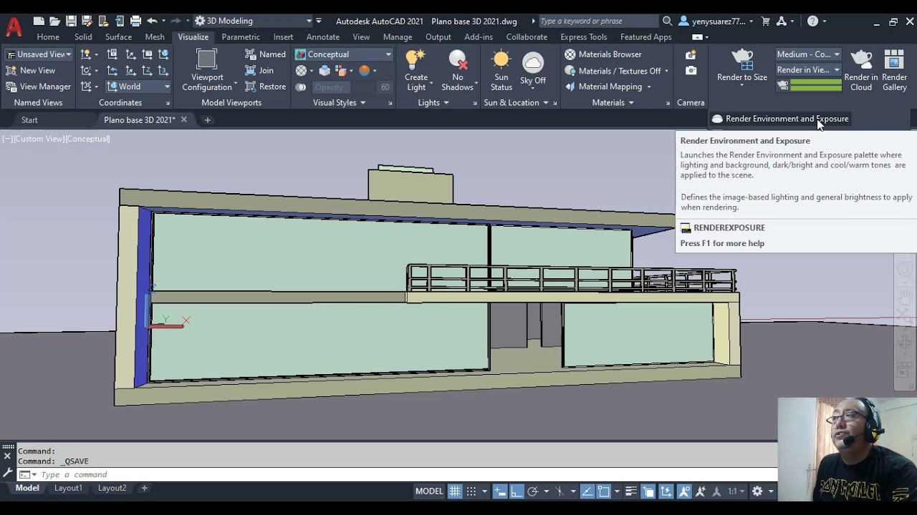
Task: Click the Save icon in quick access toolbar
Action: (x=71, y=21)
